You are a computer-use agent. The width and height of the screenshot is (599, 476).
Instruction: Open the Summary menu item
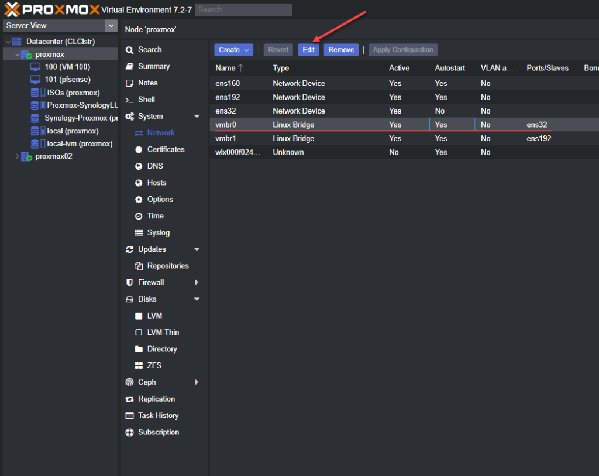[154, 67]
